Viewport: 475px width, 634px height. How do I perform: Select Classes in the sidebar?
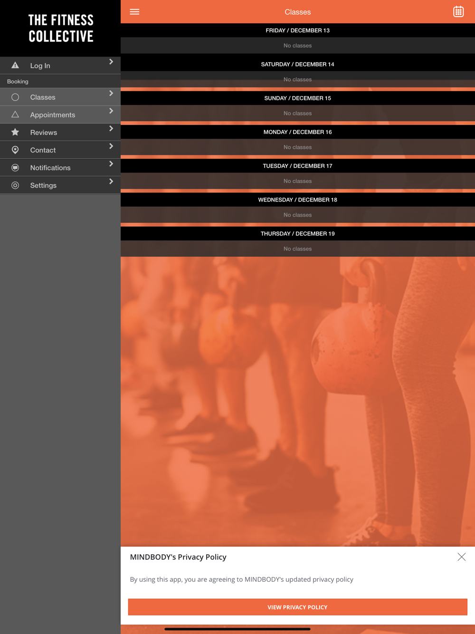[x=60, y=97]
